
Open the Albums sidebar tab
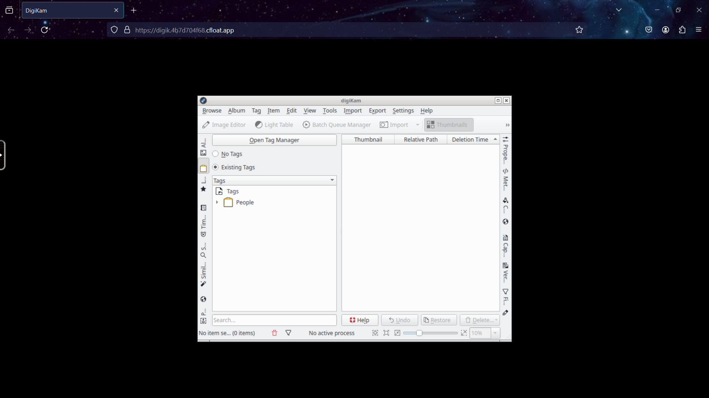[x=203, y=147]
